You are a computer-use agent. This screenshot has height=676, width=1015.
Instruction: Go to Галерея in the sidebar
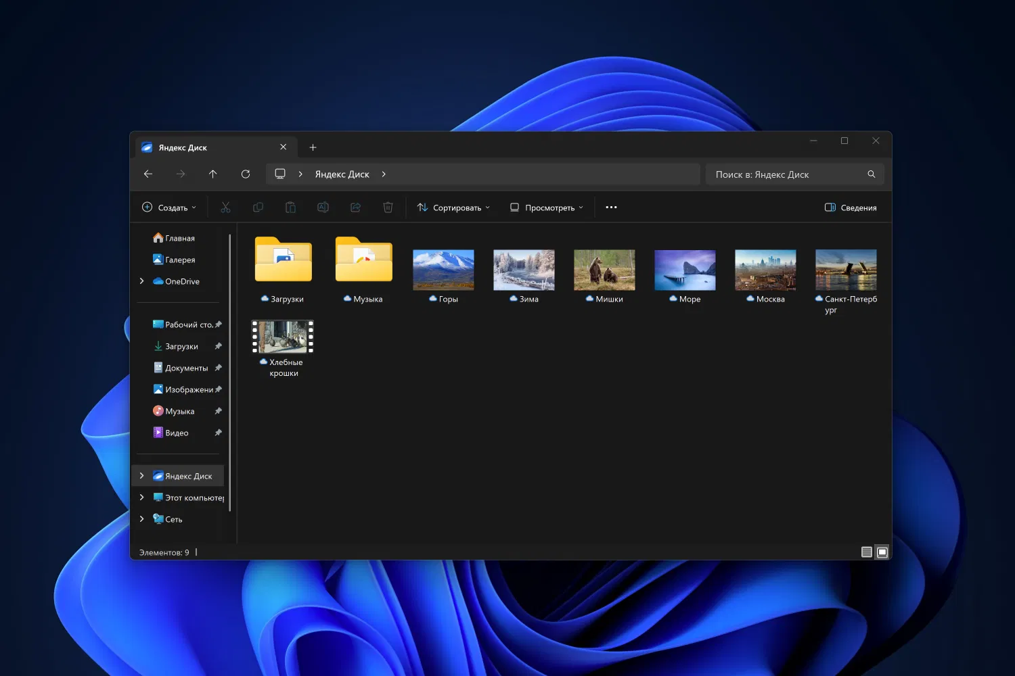[179, 260]
